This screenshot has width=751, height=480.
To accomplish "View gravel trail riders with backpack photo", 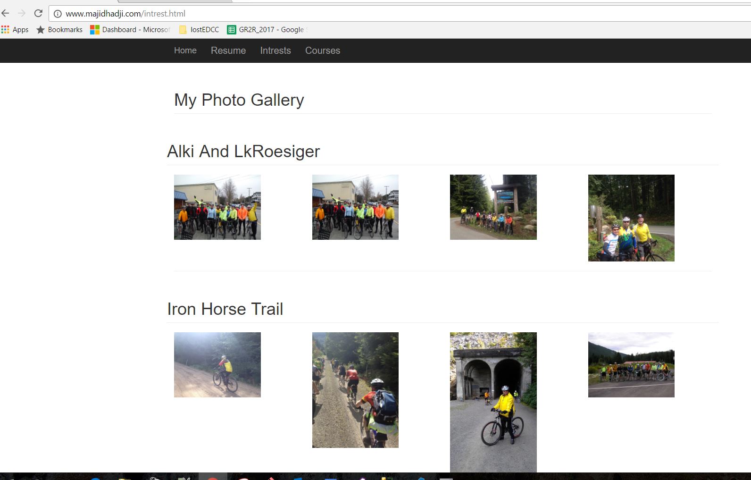I will tap(355, 390).
